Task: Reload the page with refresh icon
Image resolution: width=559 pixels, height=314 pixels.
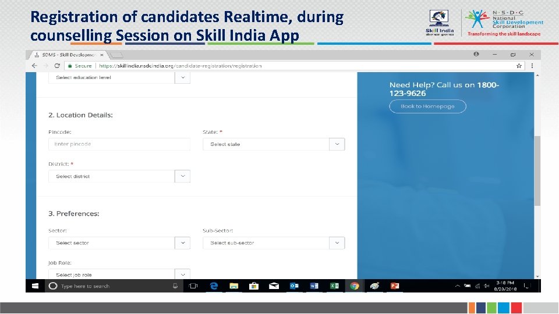Action: [57, 66]
